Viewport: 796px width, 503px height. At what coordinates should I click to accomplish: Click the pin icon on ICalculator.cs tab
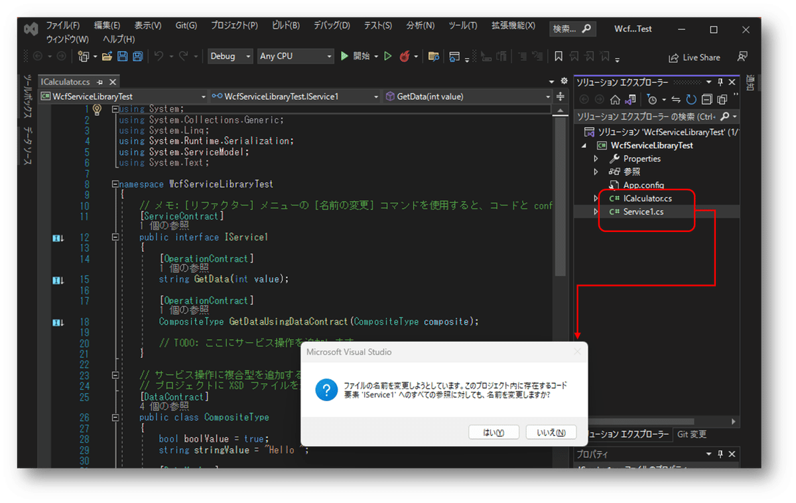(100, 82)
